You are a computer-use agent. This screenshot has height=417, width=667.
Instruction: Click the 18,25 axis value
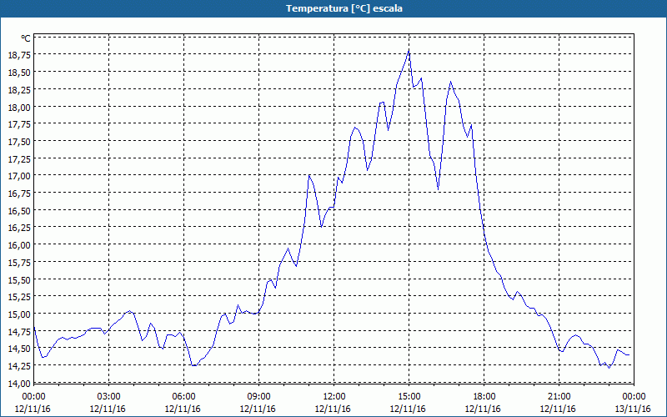[x=19, y=89]
